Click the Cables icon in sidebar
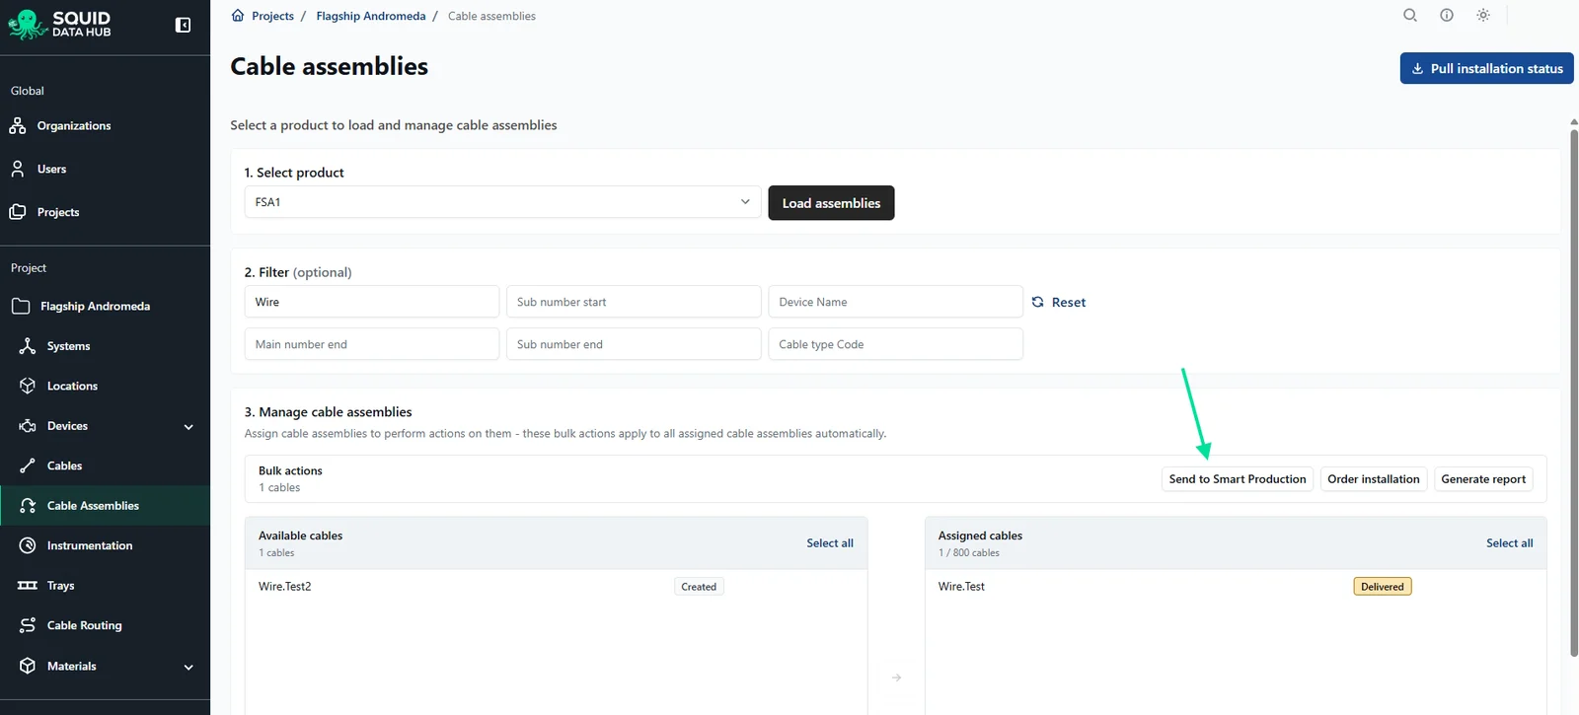Screen dimensions: 1579x715 tap(28, 465)
